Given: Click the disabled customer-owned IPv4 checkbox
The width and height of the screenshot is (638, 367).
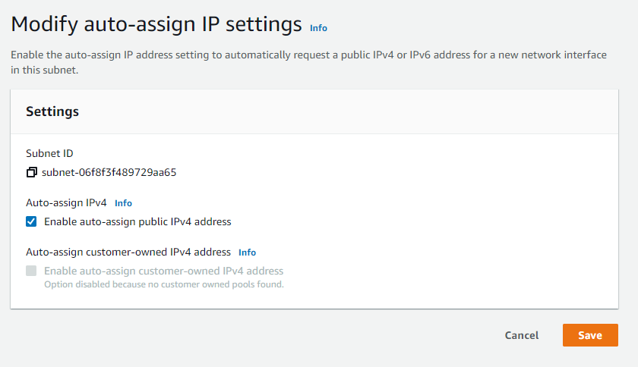Looking at the screenshot, I should point(31,271).
